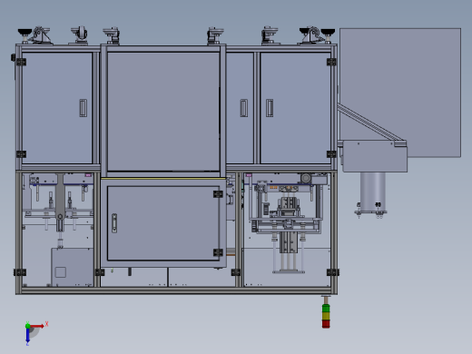Select the cylinder under the right side box
472x354 pixels.
click(373, 192)
